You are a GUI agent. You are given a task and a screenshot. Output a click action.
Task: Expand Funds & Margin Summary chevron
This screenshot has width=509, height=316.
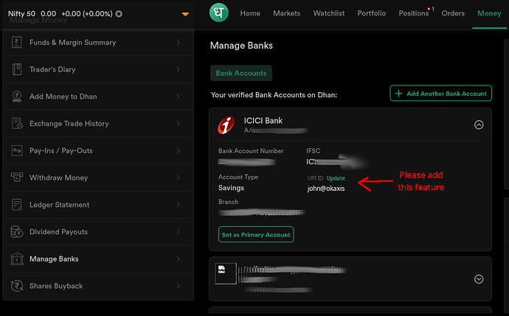179,43
